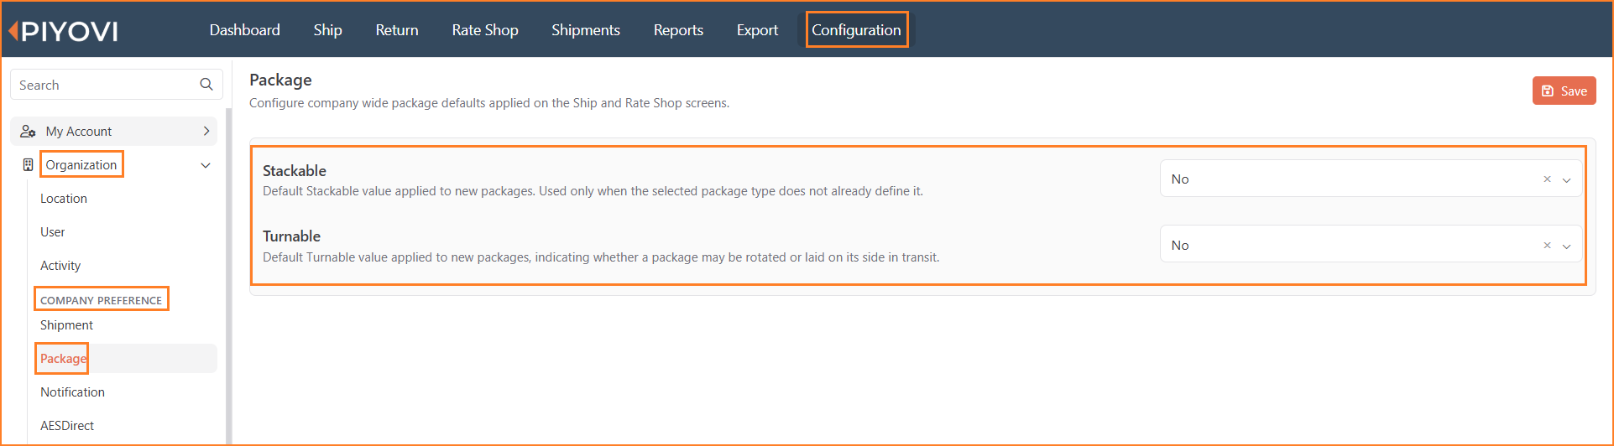Screen dimensions: 1614x446
Task: Click the Turnable setting title
Action: click(292, 236)
